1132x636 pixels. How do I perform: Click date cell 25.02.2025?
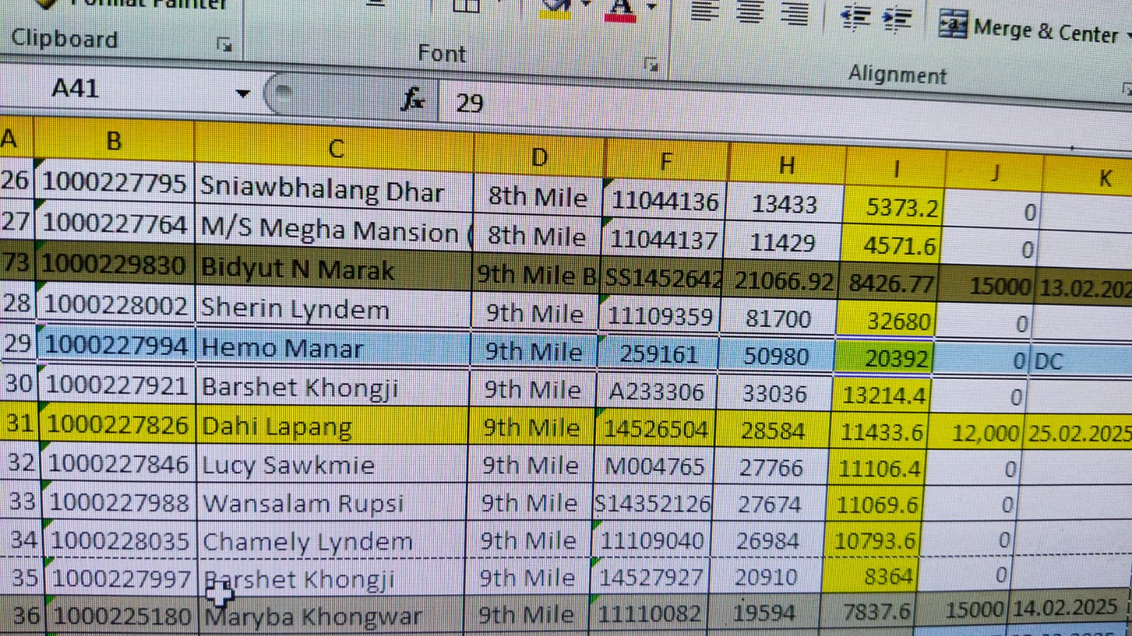click(x=1078, y=433)
